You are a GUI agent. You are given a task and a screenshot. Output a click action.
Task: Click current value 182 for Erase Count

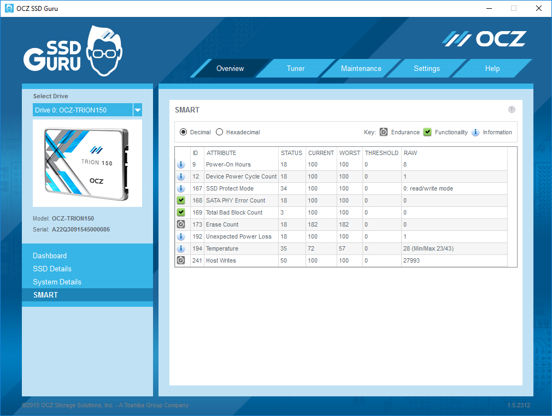(313, 224)
